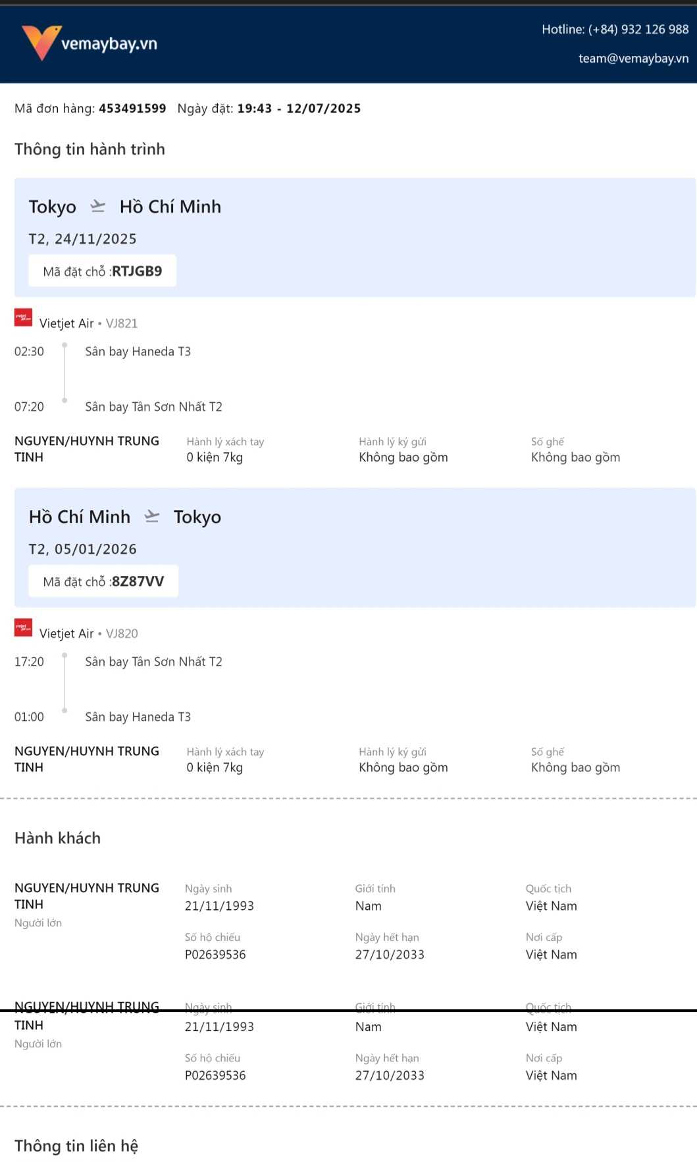
Task: Click the flight date T2, 24/11/2025
Action: (x=83, y=239)
